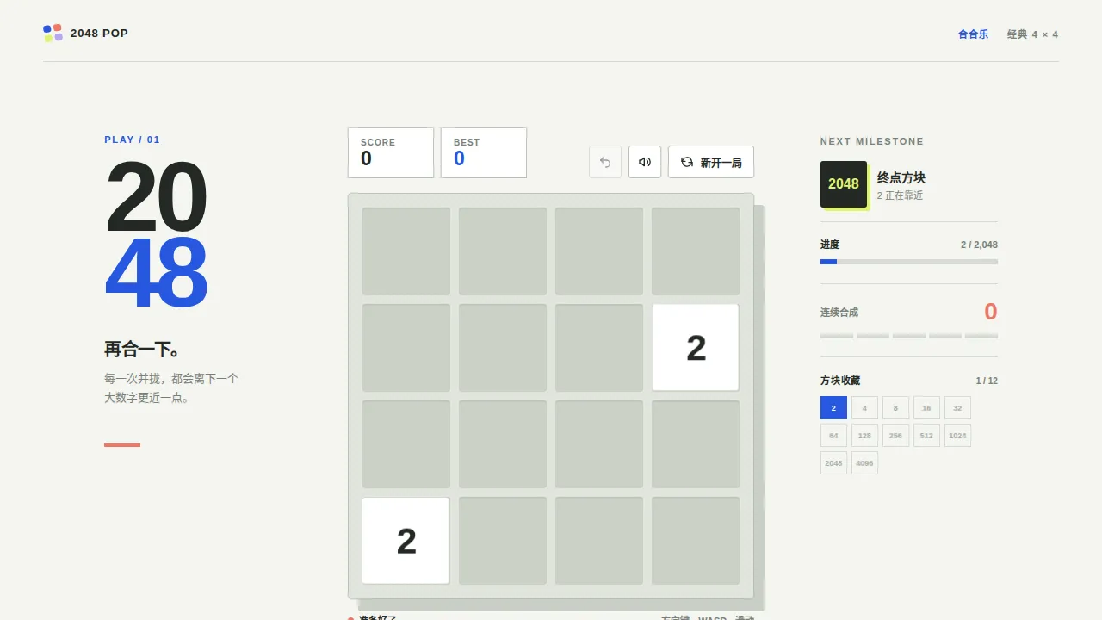
Task: Select the 512 badge in the collection
Action: pyautogui.click(x=927, y=436)
